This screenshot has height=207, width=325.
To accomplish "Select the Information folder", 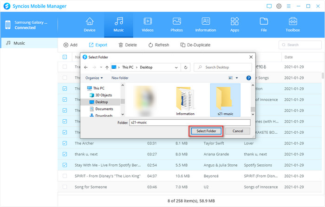I will pos(185,101).
